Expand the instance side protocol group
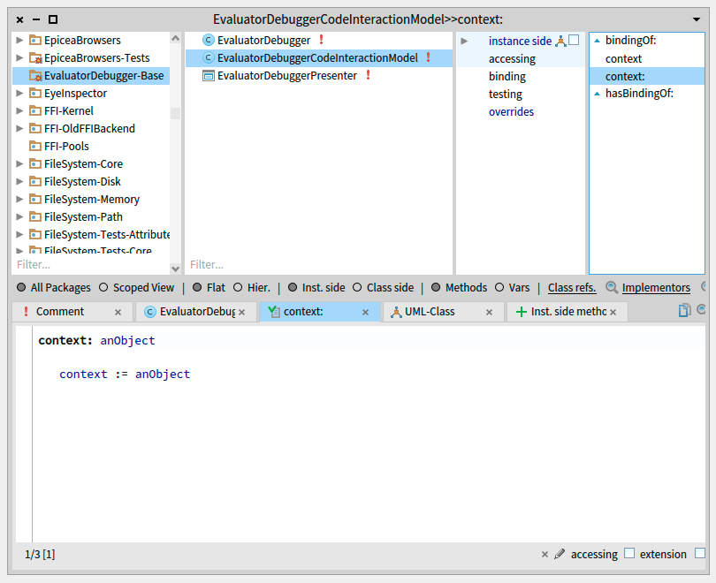This screenshot has width=716, height=583. [x=464, y=41]
